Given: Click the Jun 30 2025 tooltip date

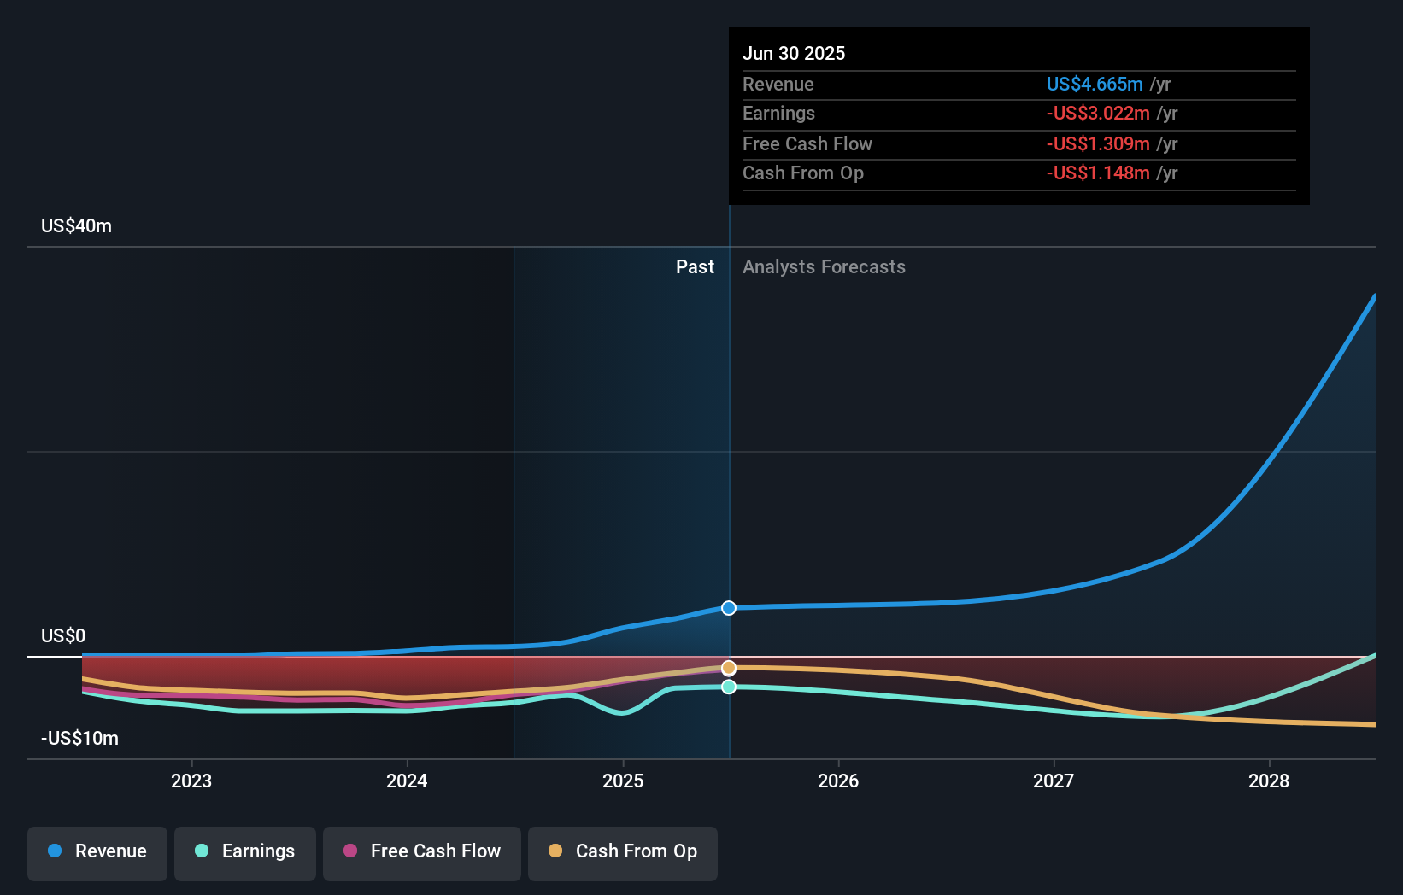Looking at the screenshot, I should click(794, 53).
